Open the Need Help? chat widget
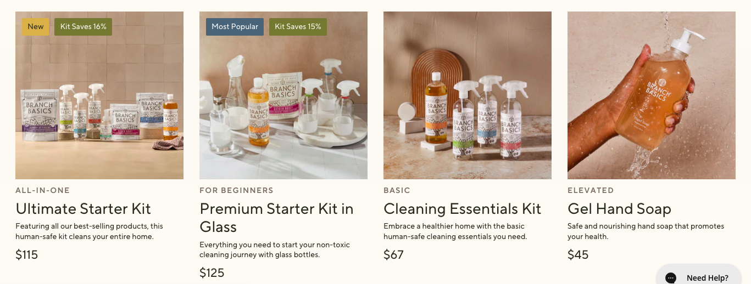The image size is (751, 284). point(698,275)
